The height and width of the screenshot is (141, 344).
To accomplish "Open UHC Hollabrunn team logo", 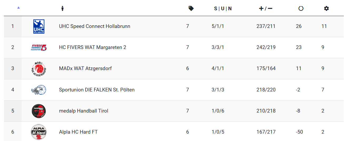I will point(39,26).
